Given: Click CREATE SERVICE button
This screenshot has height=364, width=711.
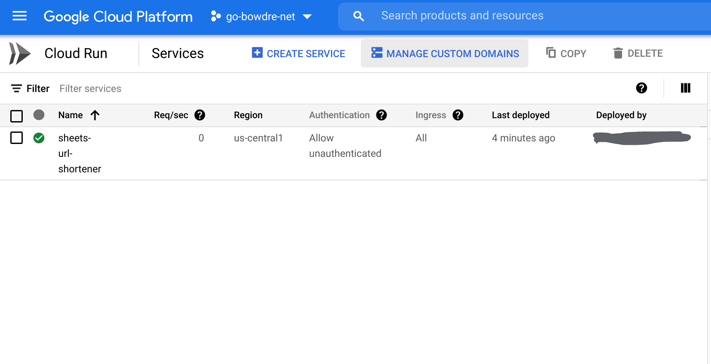Looking at the screenshot, I should (x=299, y=53).
